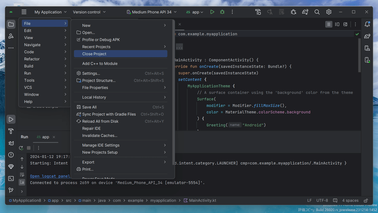Viewport: 378px width, 213px height.
Task: Expand the File Properties submenu
Action: (x=121, y=88)
